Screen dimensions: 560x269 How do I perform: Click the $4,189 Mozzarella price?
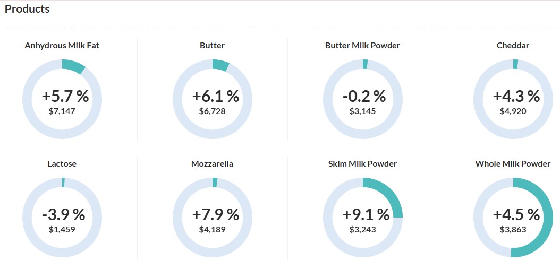tap(212, 230)
